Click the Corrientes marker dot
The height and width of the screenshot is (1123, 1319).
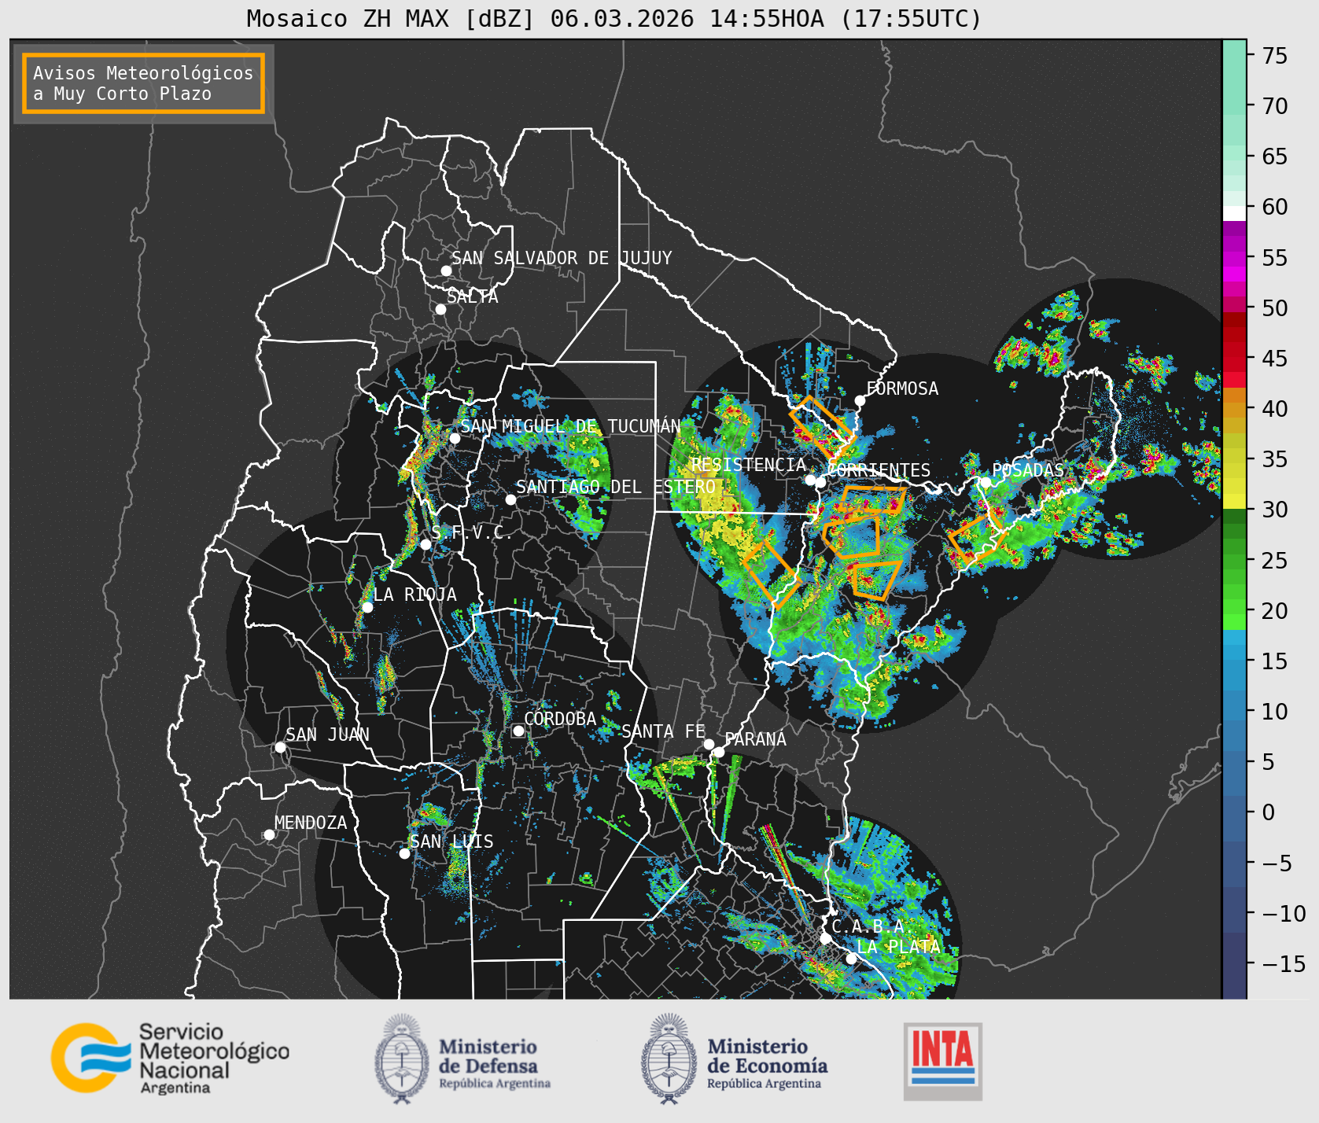pos(820,483)
